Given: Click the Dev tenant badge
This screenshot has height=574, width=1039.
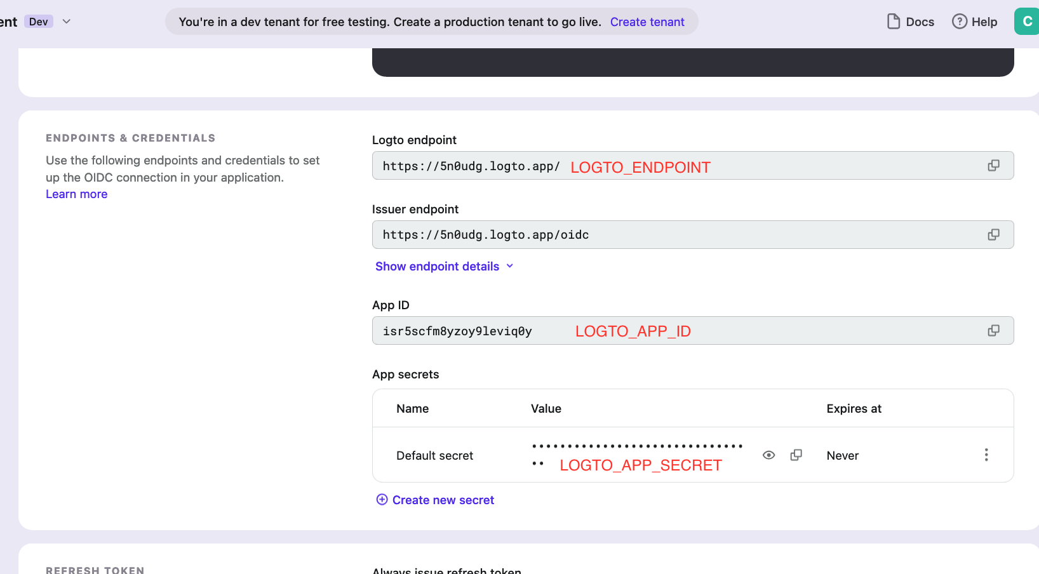Looking at the screenshot, I should coord(39,22).
